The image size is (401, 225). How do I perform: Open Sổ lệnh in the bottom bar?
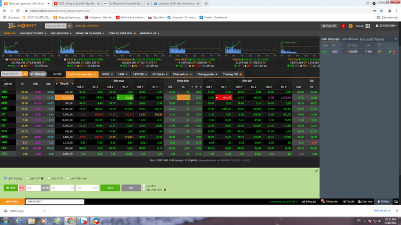pyautogui.click(x=383, y=202)
